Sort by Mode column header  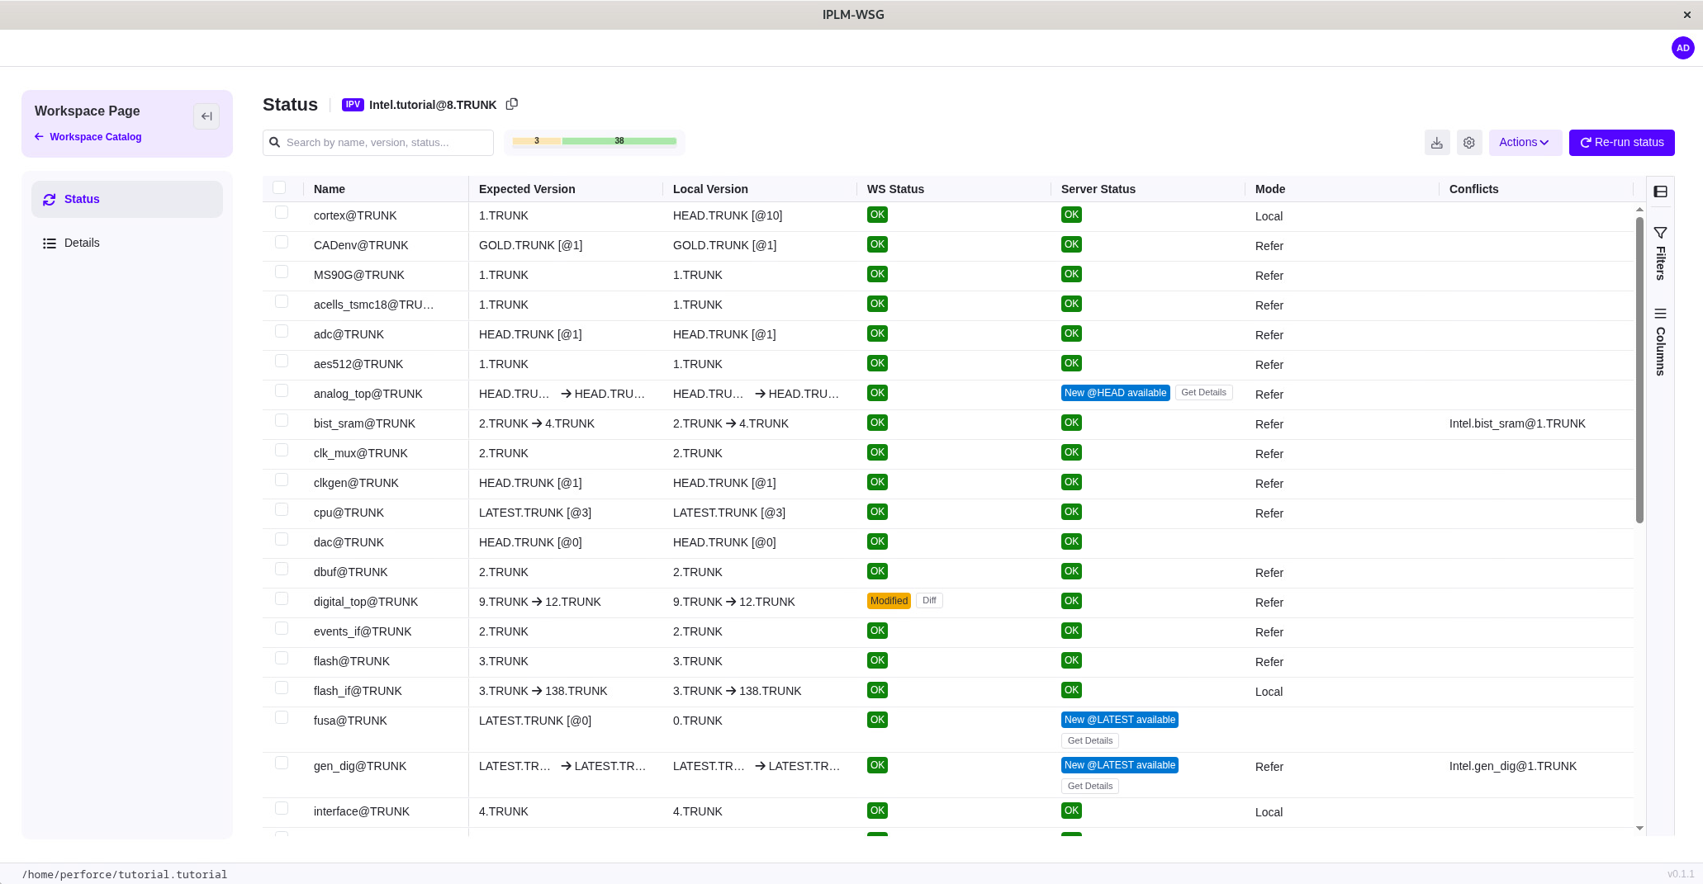tap(1270, 189)
